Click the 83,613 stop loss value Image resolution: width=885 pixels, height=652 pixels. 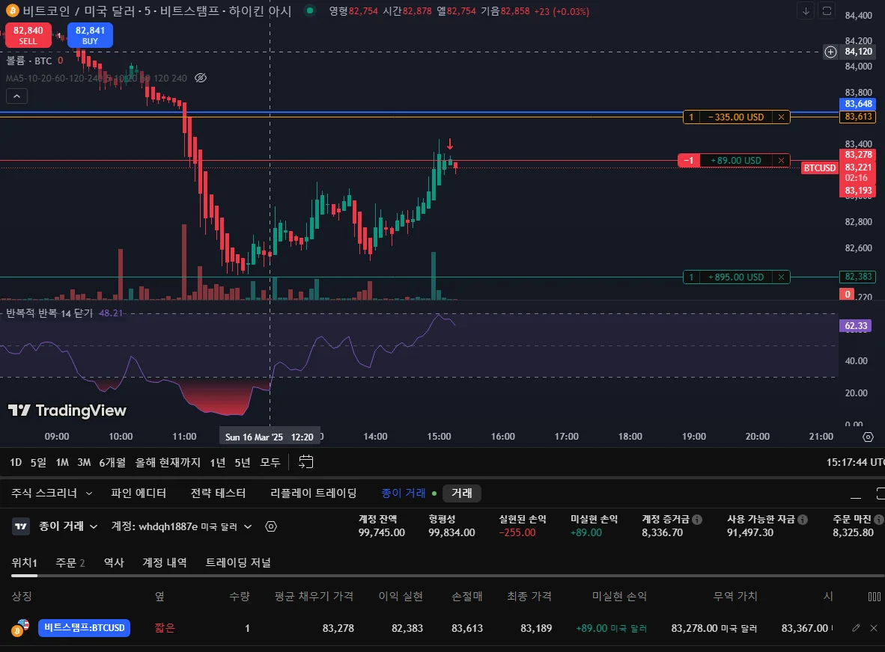(x=466, y=628)
